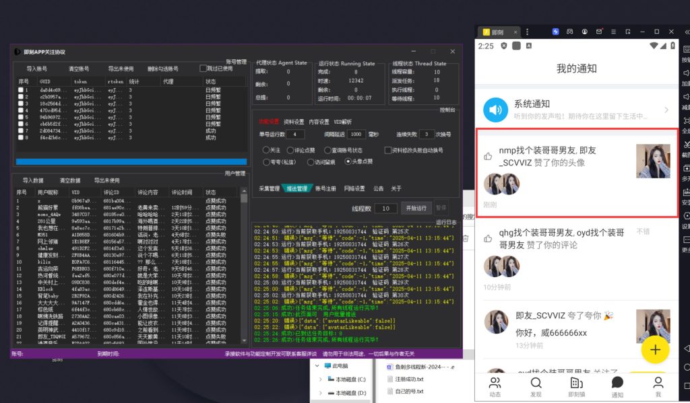
Task: Expand the 系统通知 chevron arrow
Action: (666, 110)
